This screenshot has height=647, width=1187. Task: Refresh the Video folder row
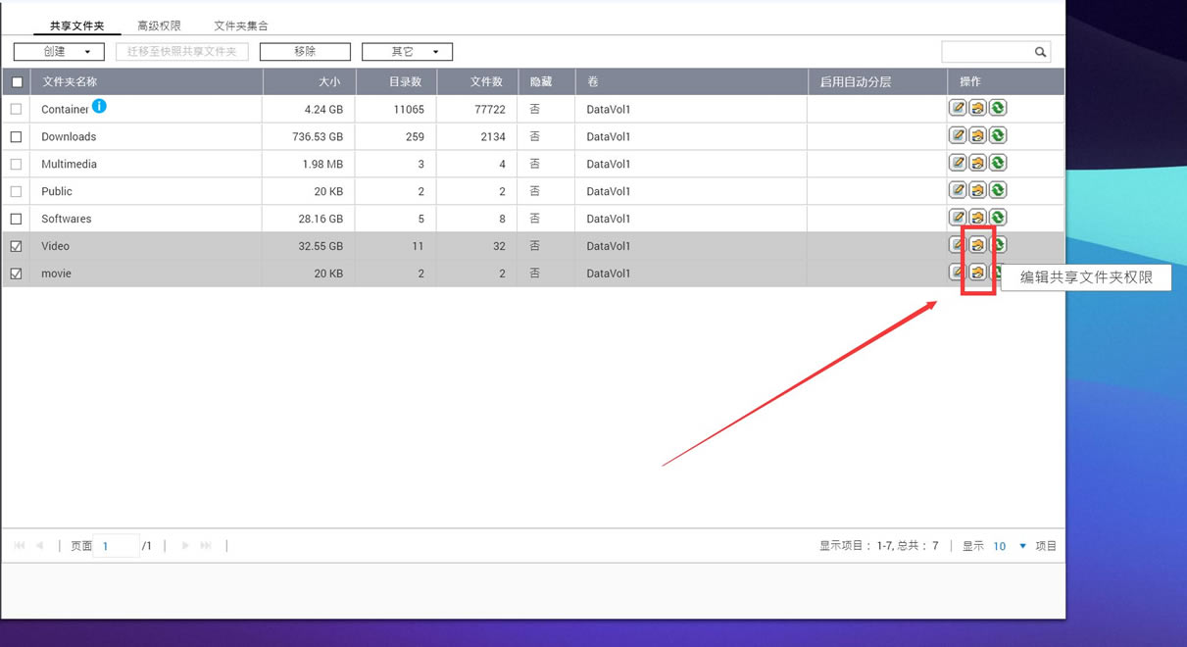[998, 245]
